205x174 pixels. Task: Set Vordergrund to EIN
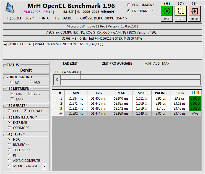pos(12,82)
